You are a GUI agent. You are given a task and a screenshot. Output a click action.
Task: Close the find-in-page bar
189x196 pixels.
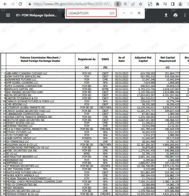pyautogui.click(x=139, y=13)
